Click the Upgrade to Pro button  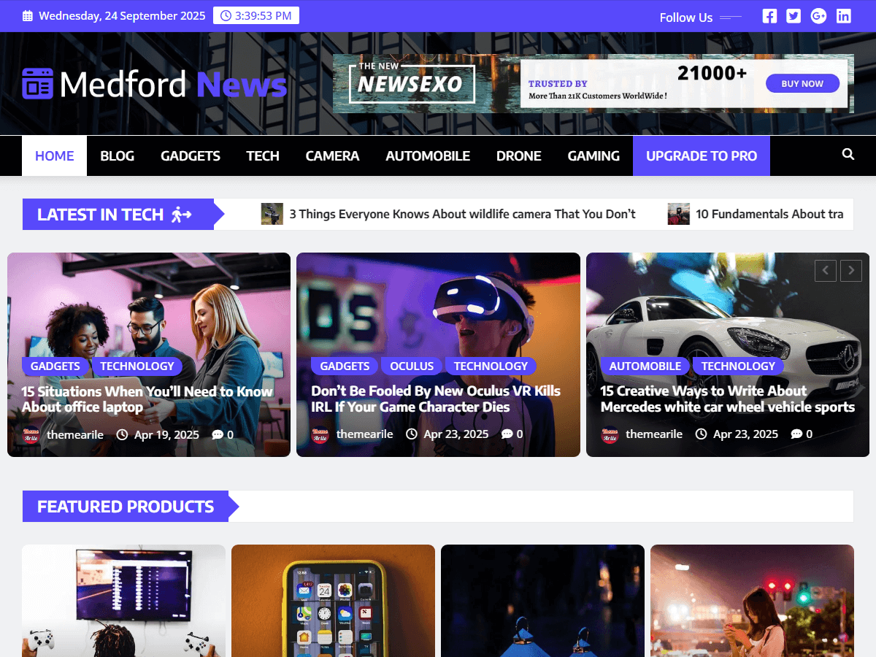pyautogui.click(x=701, y=155)
